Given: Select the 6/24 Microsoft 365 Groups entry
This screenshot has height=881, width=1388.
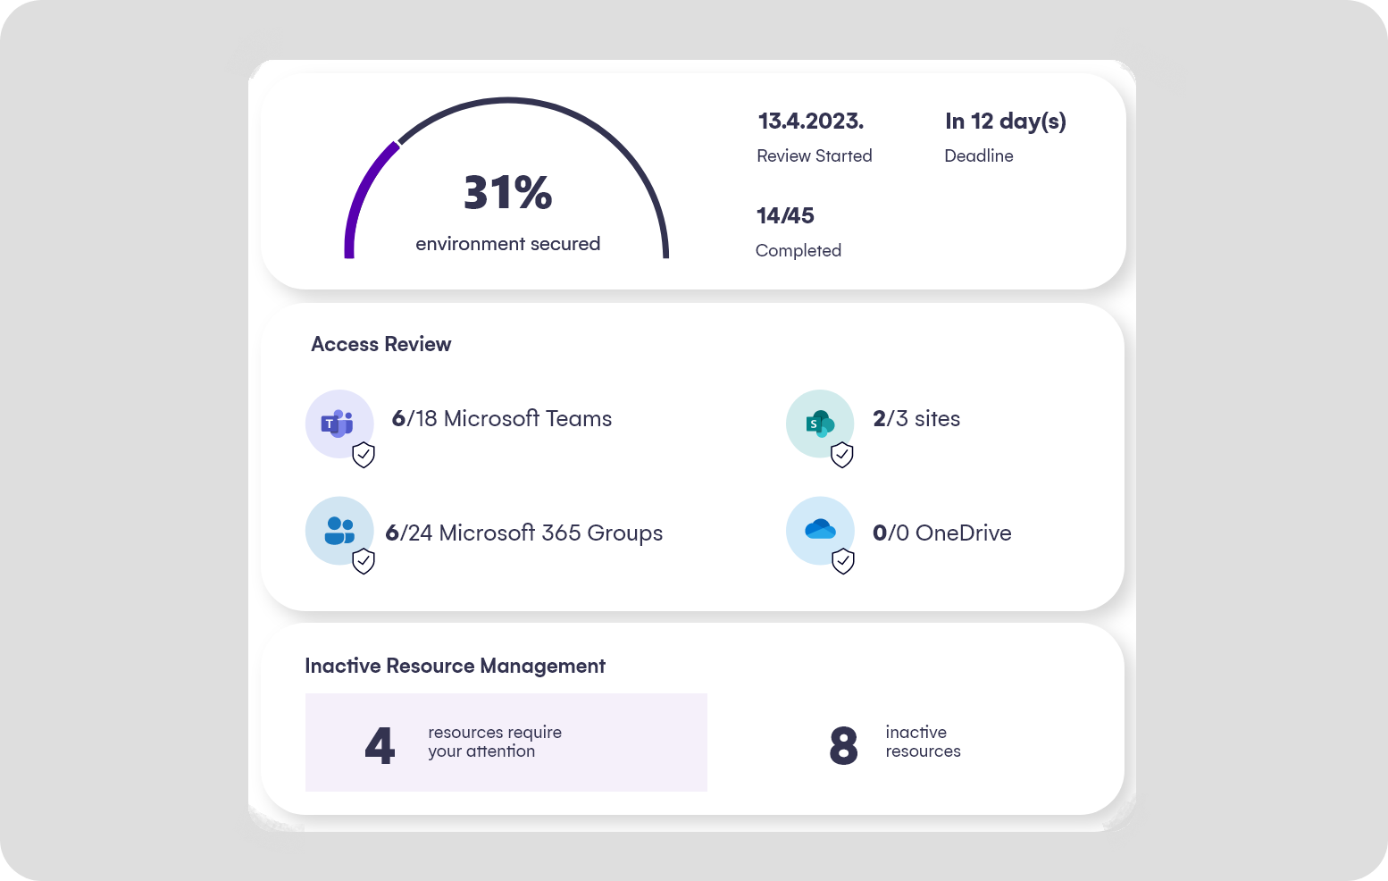Looking at the screenshot, I should click(x=524, y=533).
